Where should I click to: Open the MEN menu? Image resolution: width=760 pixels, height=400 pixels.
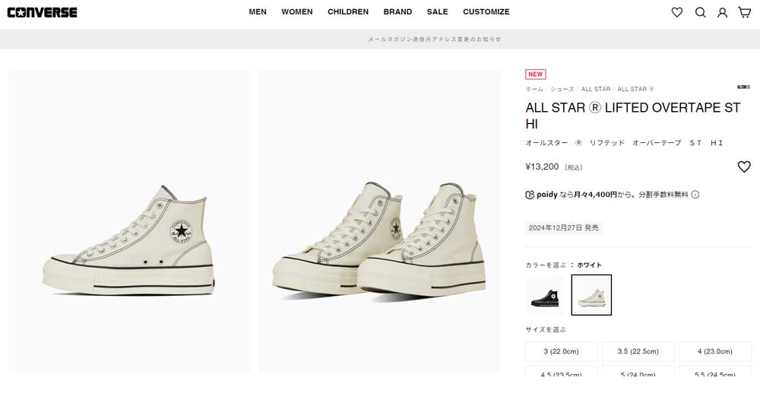(x=258, y=12)
